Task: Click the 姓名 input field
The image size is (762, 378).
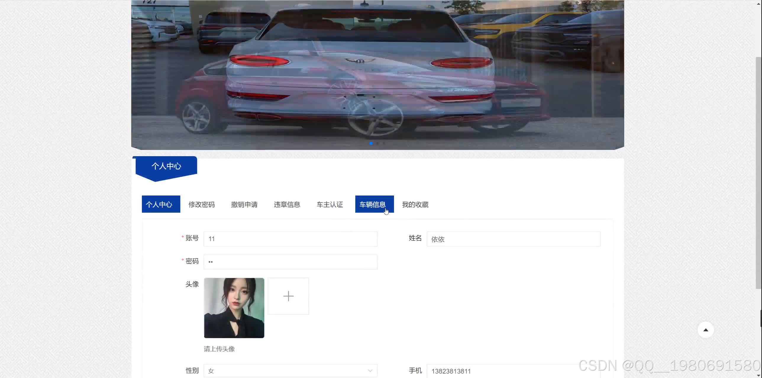Action: [x=513, y=239]
